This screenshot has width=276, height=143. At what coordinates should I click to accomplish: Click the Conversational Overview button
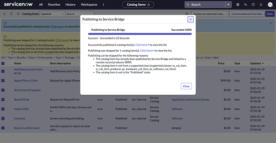click(x=247, y=14)
